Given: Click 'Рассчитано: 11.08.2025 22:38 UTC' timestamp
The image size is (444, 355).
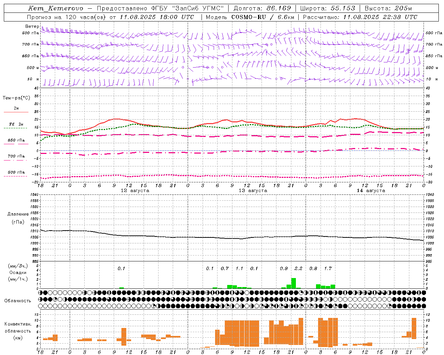Looking at the screenshot, I should coord(360,17).
